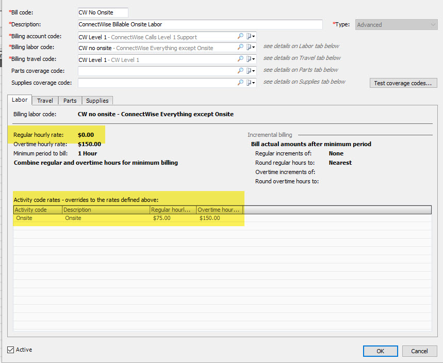
Task: Click 'see details on Travel tab below' text
Action: pyautogui.click(x=302, y=58)
